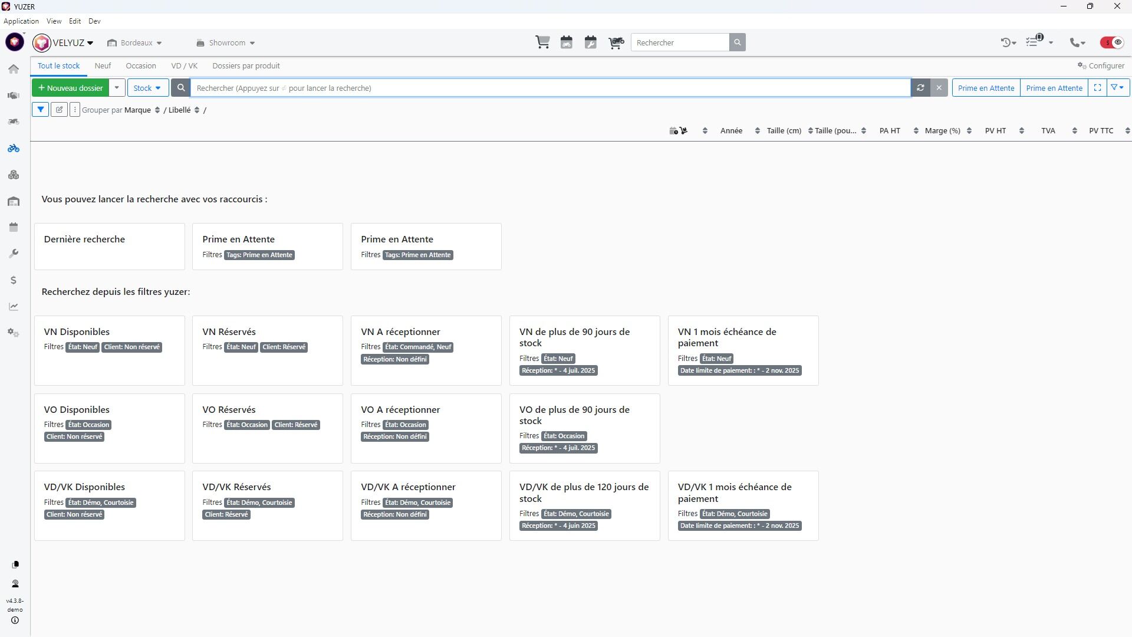Go to the home sidebar icon
This screenshot has width=1132, height=637.
[14, 69]
